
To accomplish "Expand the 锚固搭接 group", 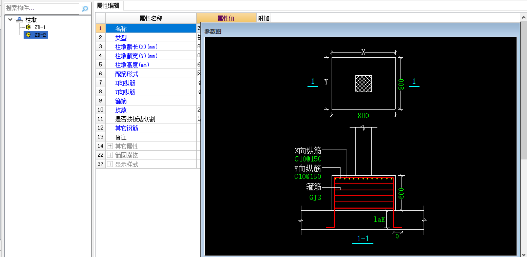I will tap(110, 155).
